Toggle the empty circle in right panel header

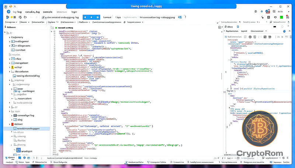(x=282, y=26)
